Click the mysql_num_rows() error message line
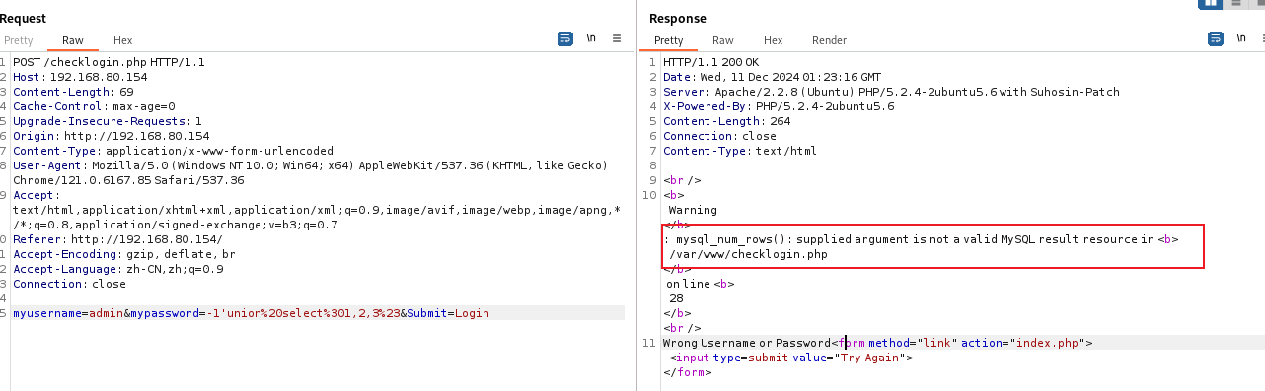The image size is (1265, 391). pyautogui.click(x=921, y=239)
